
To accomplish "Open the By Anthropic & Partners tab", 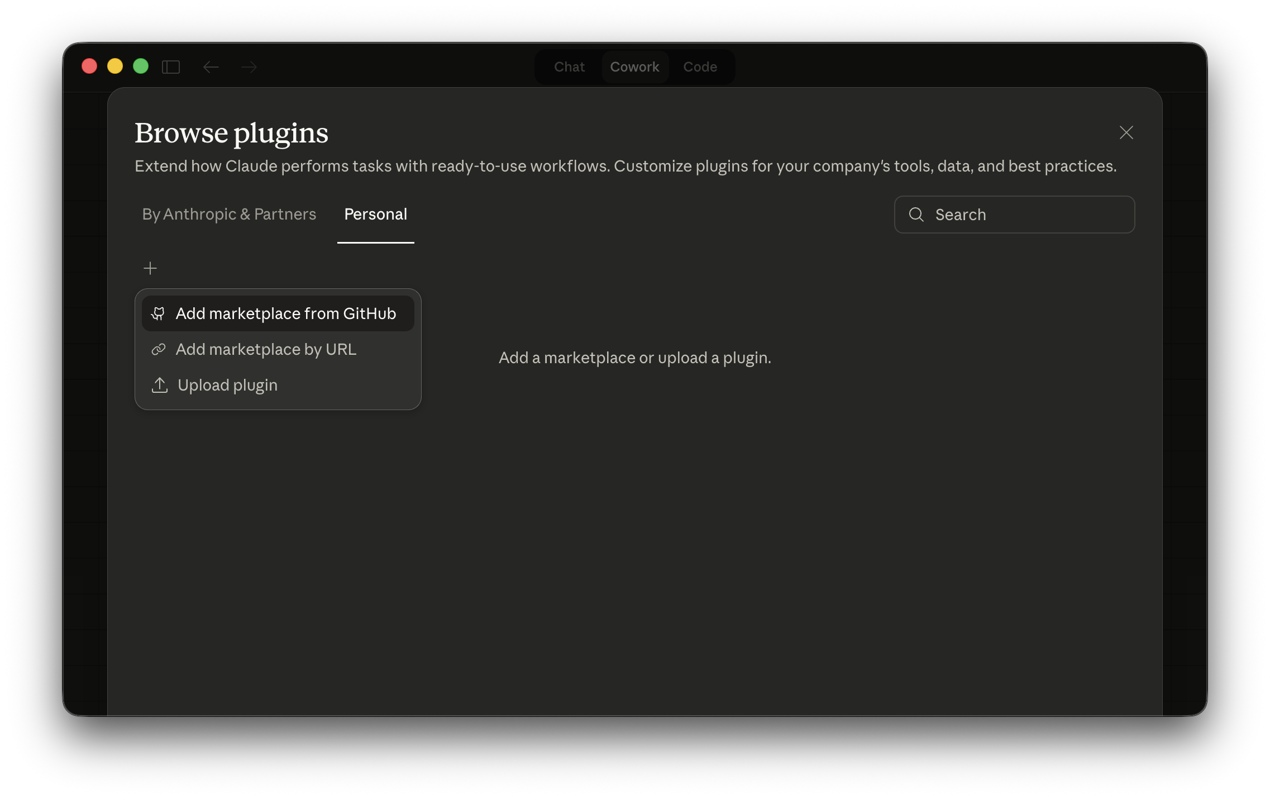I will pyautogui.click(x=228, y=214).
